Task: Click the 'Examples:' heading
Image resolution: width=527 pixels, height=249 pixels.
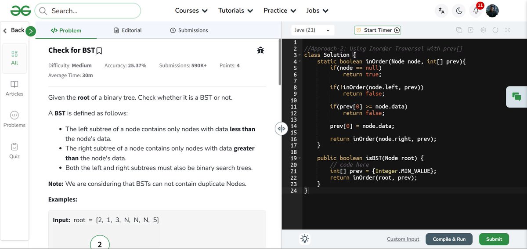Action: point(63,199)
